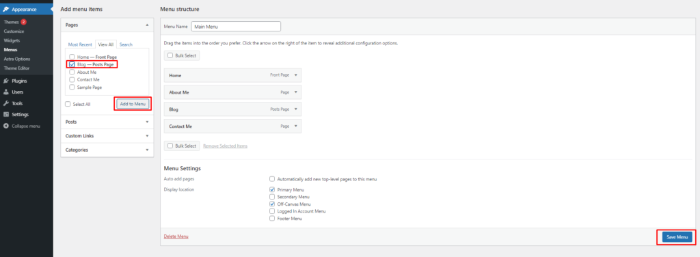Uncheck Primary Menu display location
This screenshot has width=700, height=257.
click(x=272, y=189)
